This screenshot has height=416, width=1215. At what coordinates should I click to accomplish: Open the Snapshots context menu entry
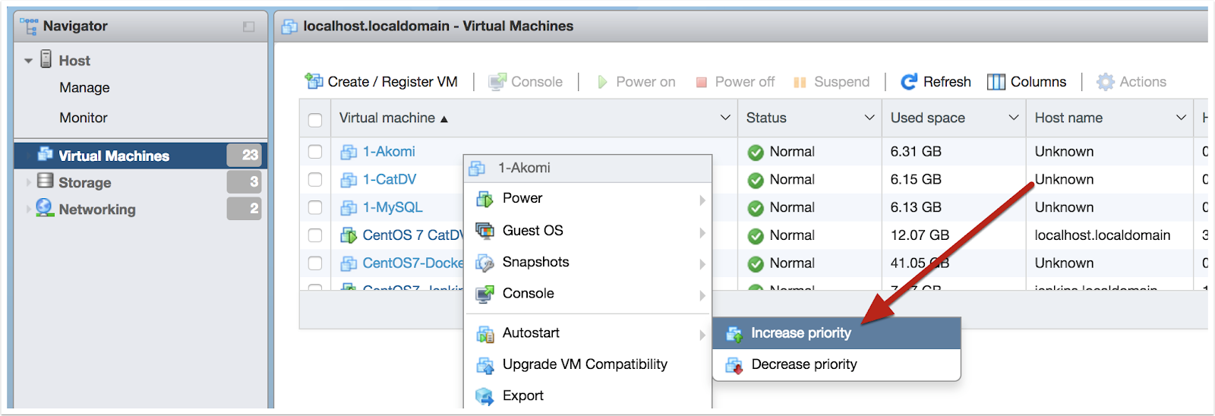pos(535,262)
